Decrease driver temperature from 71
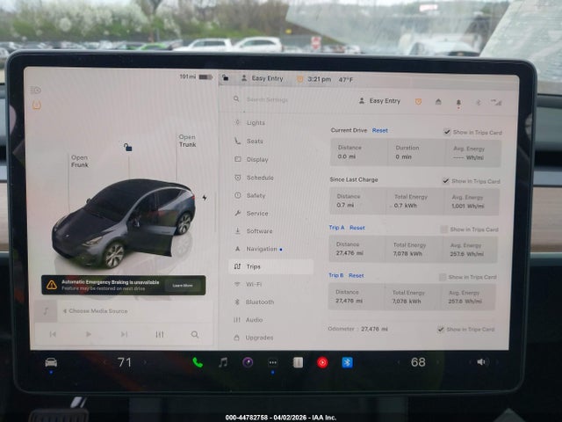The height and width of the screenshot is (422, 562). click(x=104, y=362)
